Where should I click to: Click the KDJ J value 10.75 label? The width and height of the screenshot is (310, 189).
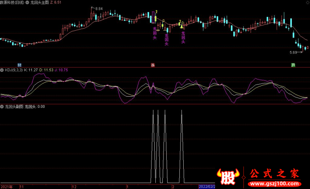pos(61,70)
